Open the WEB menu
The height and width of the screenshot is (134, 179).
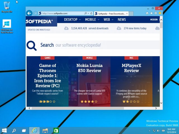(x=107, y=20)
